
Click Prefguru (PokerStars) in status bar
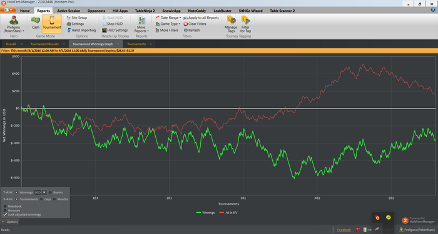pos(417,230)
